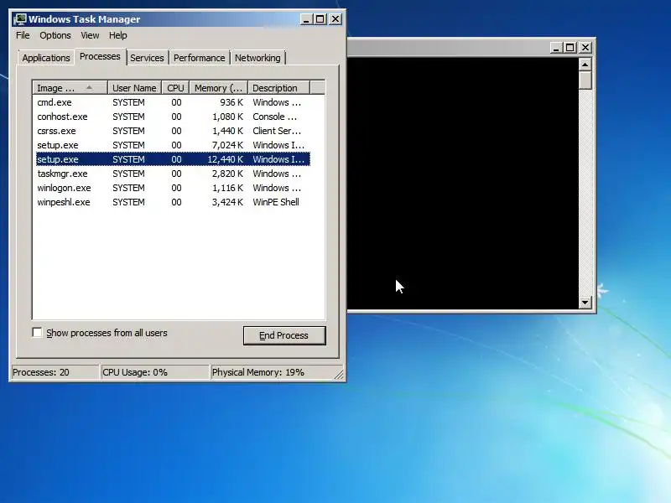This screenshot has width=671, height=503.
Task: Close the Windows Task Manager window
Action: pos(335,19)
